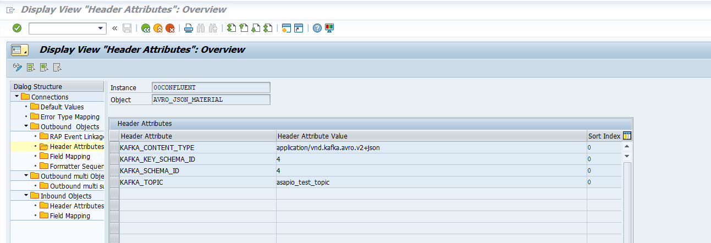The height and width of the screenshot is (243, 711).
Task: Collapse the Inbound Objects node
Action: point(26,196)
